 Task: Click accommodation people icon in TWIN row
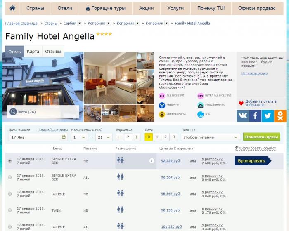121,210
